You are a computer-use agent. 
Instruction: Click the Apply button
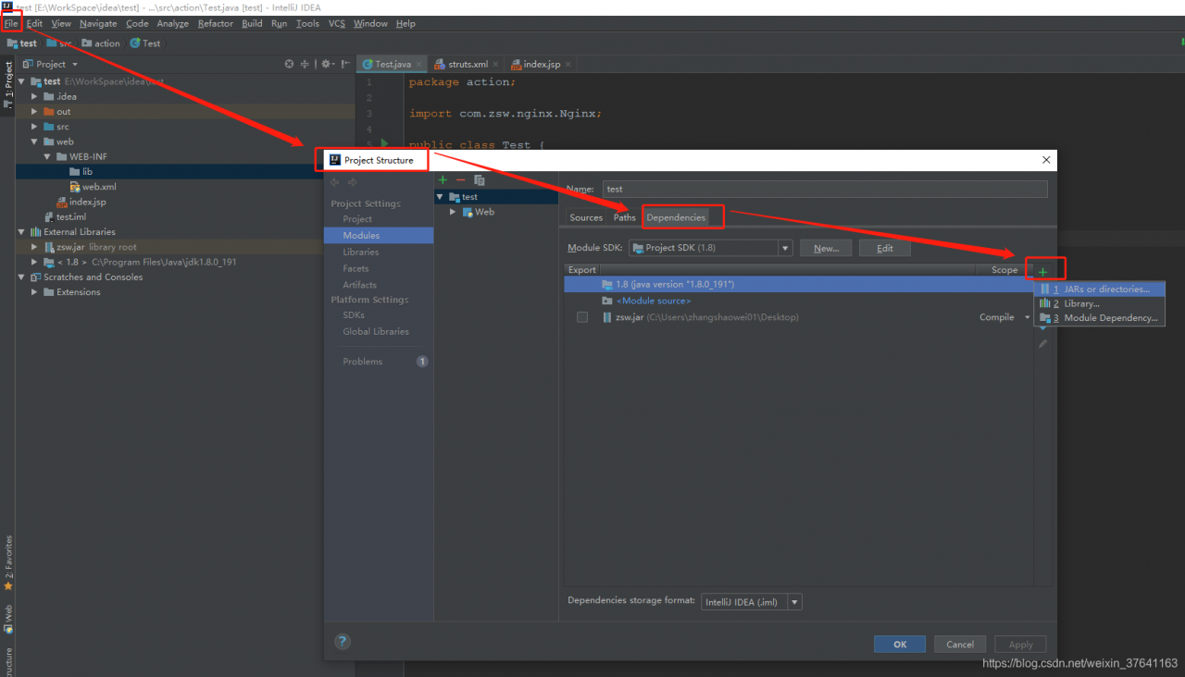tap(1020, 645)
